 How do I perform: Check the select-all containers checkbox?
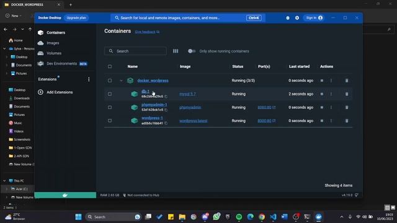tap(110, 66)
